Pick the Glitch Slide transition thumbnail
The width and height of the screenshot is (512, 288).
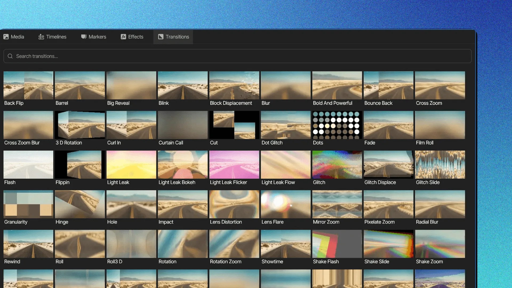pos(440,165)
